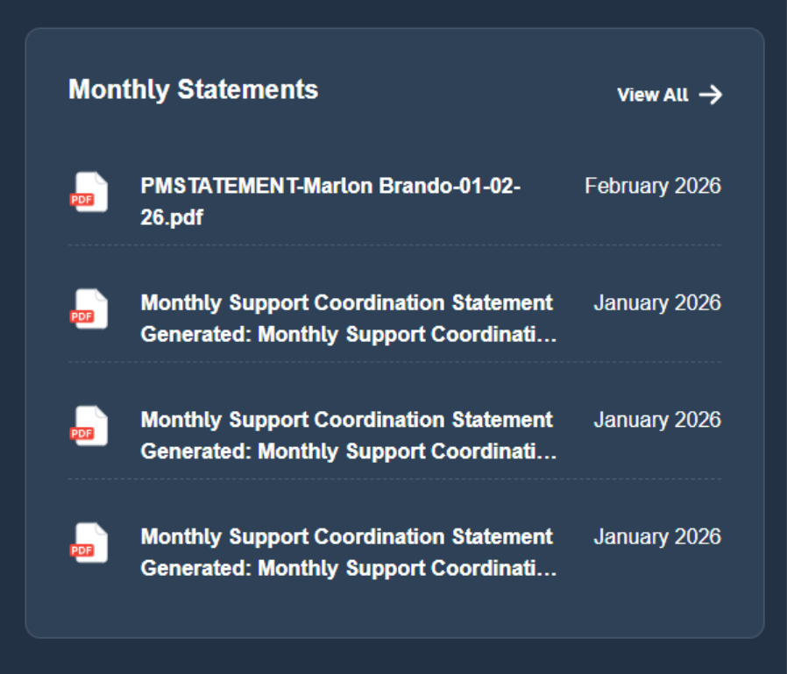Click PDF icon of last January 2026 statement
Viewport: 787px width, 674px height.
click(89, 543)
